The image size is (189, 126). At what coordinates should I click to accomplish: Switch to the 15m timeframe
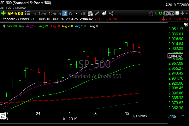click(52, 14)
